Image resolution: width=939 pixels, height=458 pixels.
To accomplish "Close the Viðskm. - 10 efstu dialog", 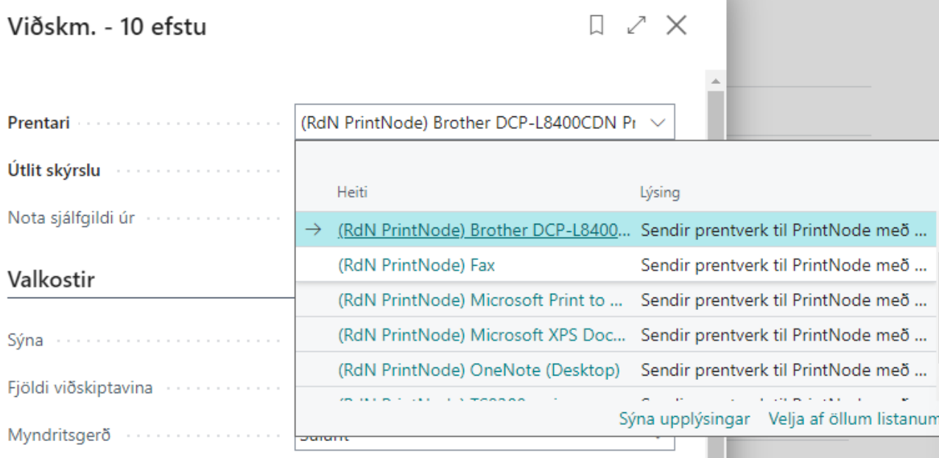I will (x=676, y=27).
